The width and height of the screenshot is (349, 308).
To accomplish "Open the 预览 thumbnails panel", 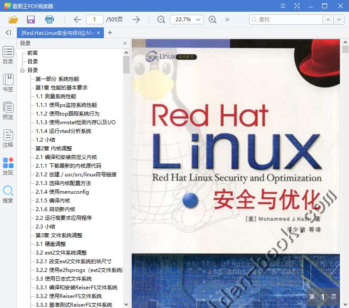I will 8,111.
